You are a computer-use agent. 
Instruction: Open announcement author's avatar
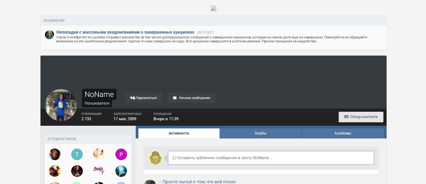(x=49, y=35)
